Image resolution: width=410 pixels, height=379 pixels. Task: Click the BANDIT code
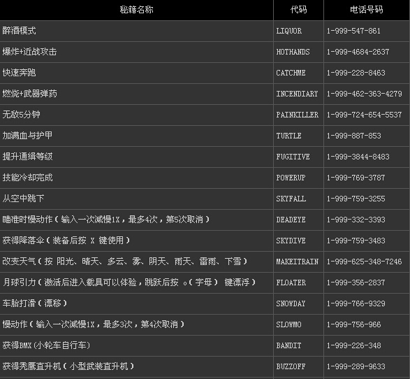pyautogui.click(x=288, y=345)
